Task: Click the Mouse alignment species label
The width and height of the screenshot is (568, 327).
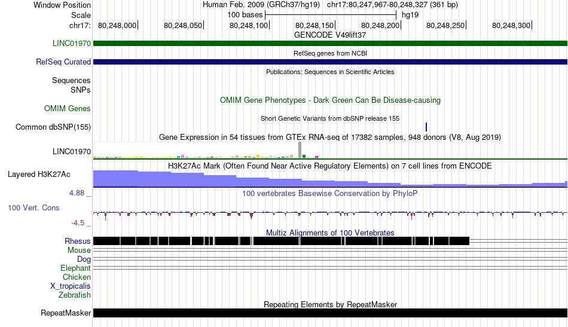Action: (x=79, y=250)
